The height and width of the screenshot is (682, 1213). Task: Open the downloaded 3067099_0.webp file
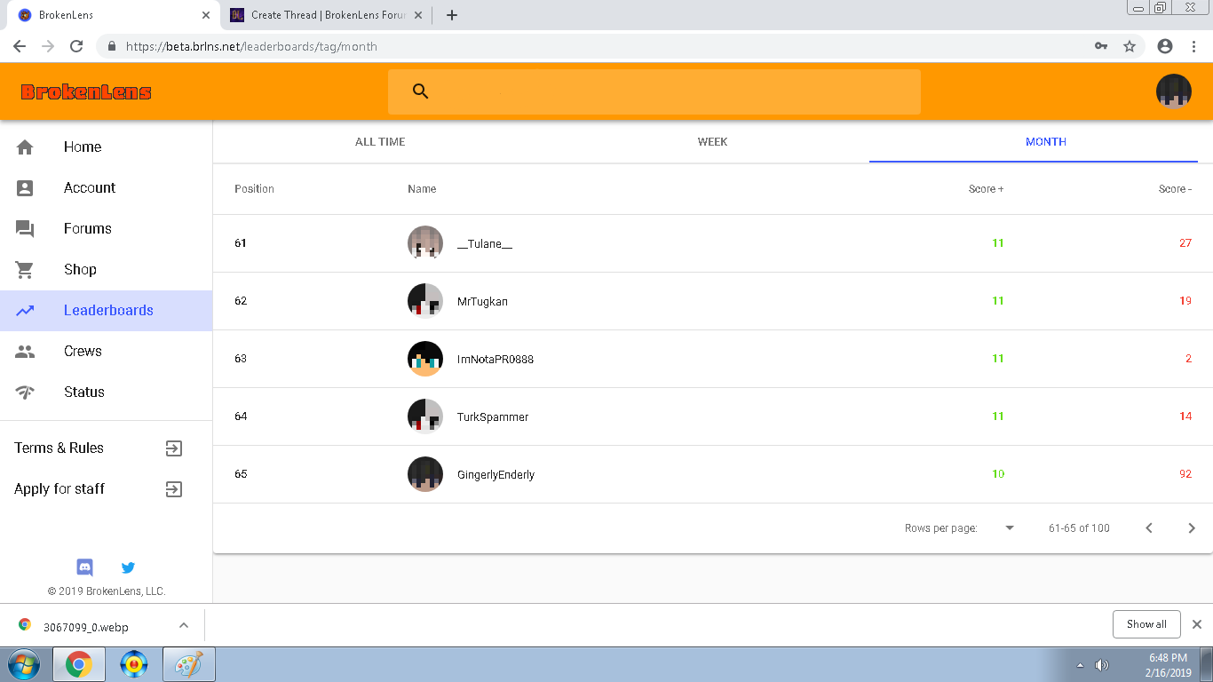(x=86, y=626)
